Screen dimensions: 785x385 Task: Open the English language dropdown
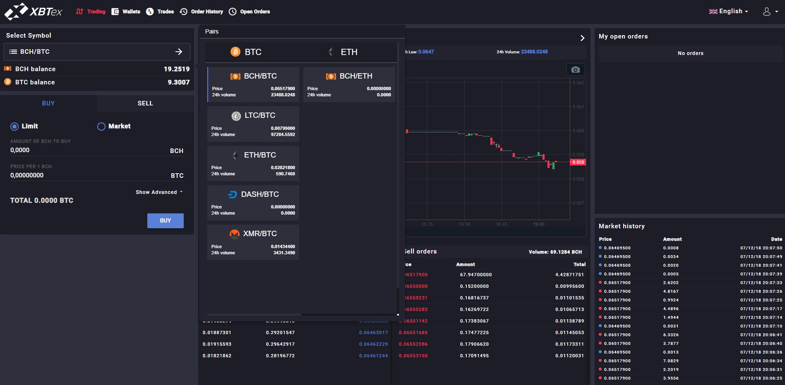[x=729, y=12]
